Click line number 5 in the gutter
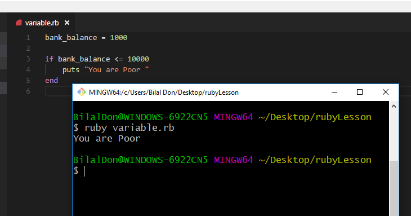Viewport: 411px width, 216px height. coord(28,81)
